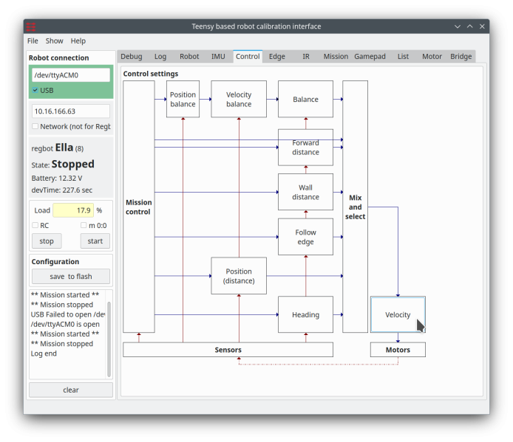Click the red app icon in title bar
The width and height of the screenshot is (513, 442).
tap(31, 27)
